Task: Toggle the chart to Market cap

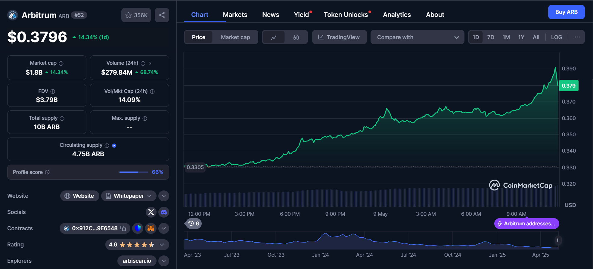Action: 235,37
